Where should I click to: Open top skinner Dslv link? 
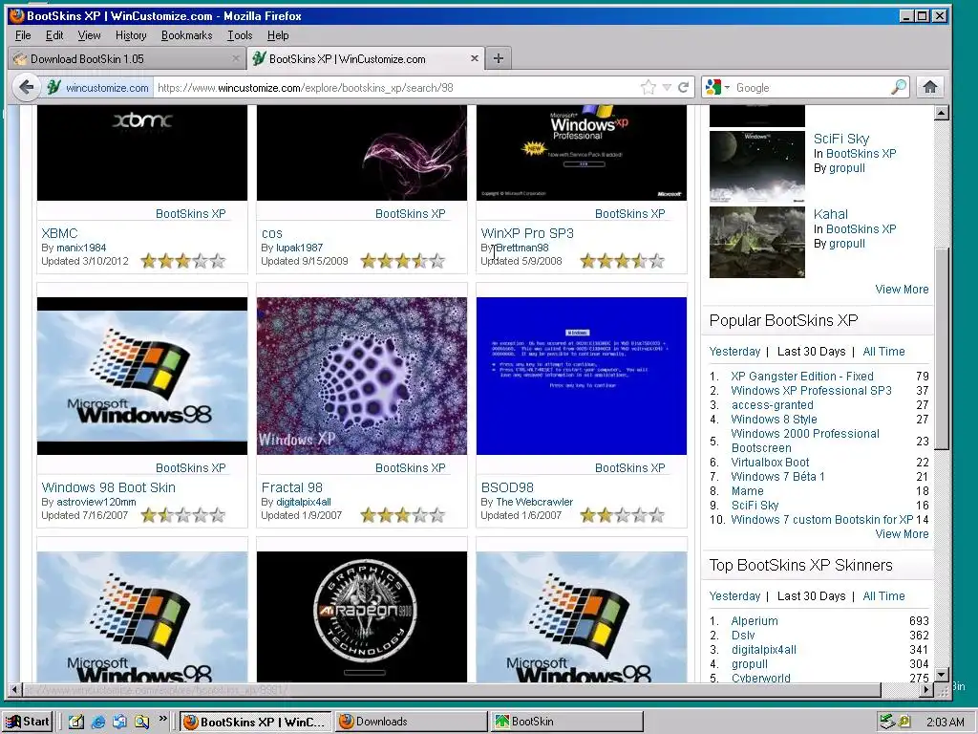pos(743,636)
